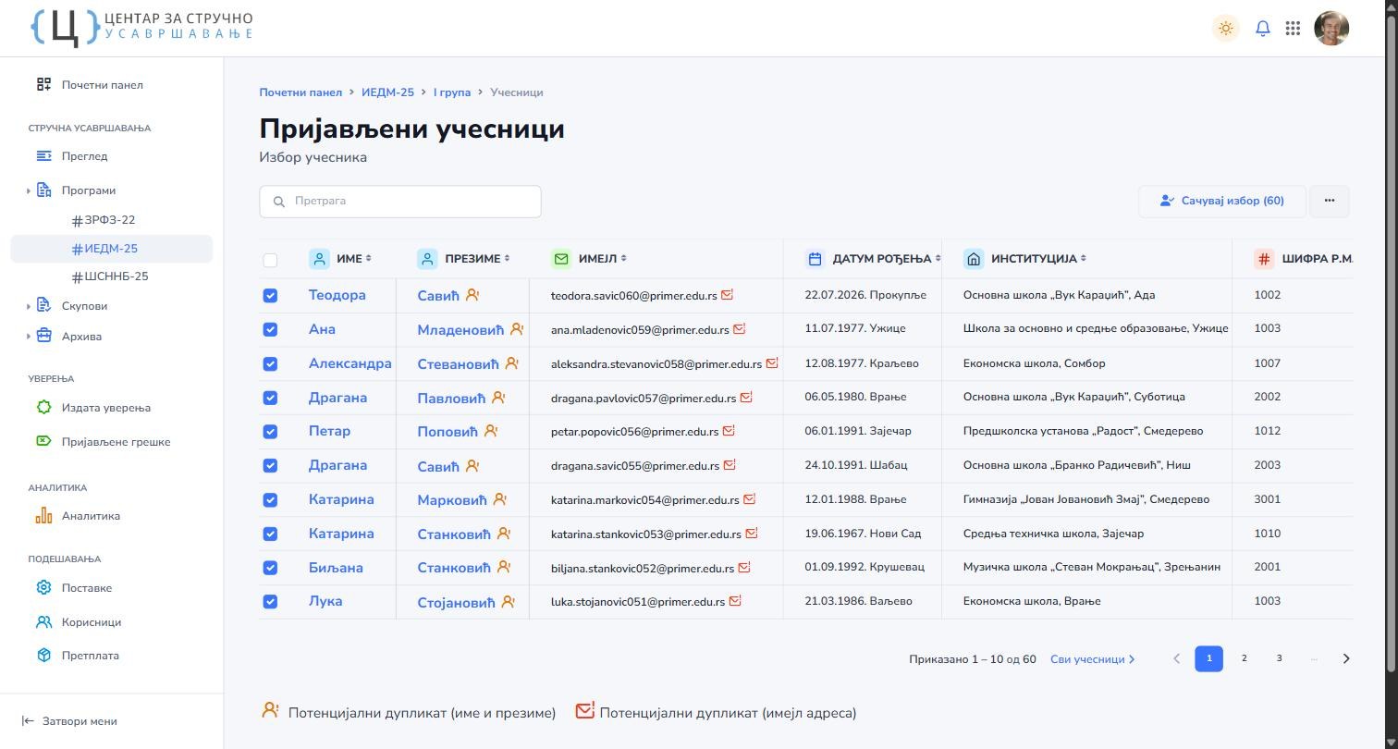1398x749 pixels.
Task: Open the notifications bell
Action: [1263, 28]
